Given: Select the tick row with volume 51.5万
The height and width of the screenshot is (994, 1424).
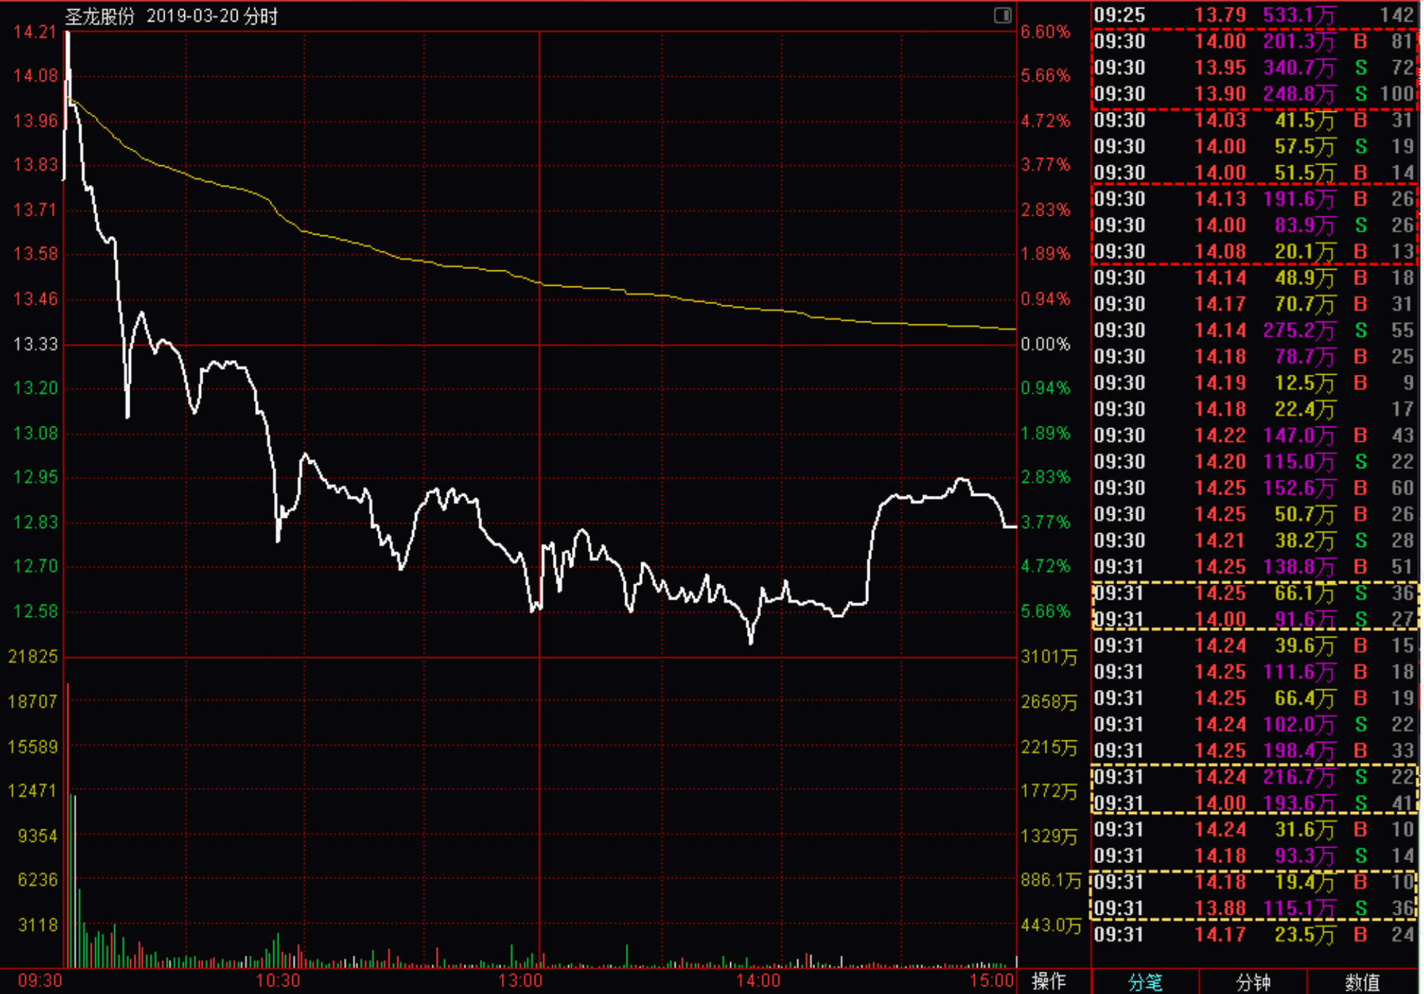Looking at the screenshot, I should coord(1254,173).
